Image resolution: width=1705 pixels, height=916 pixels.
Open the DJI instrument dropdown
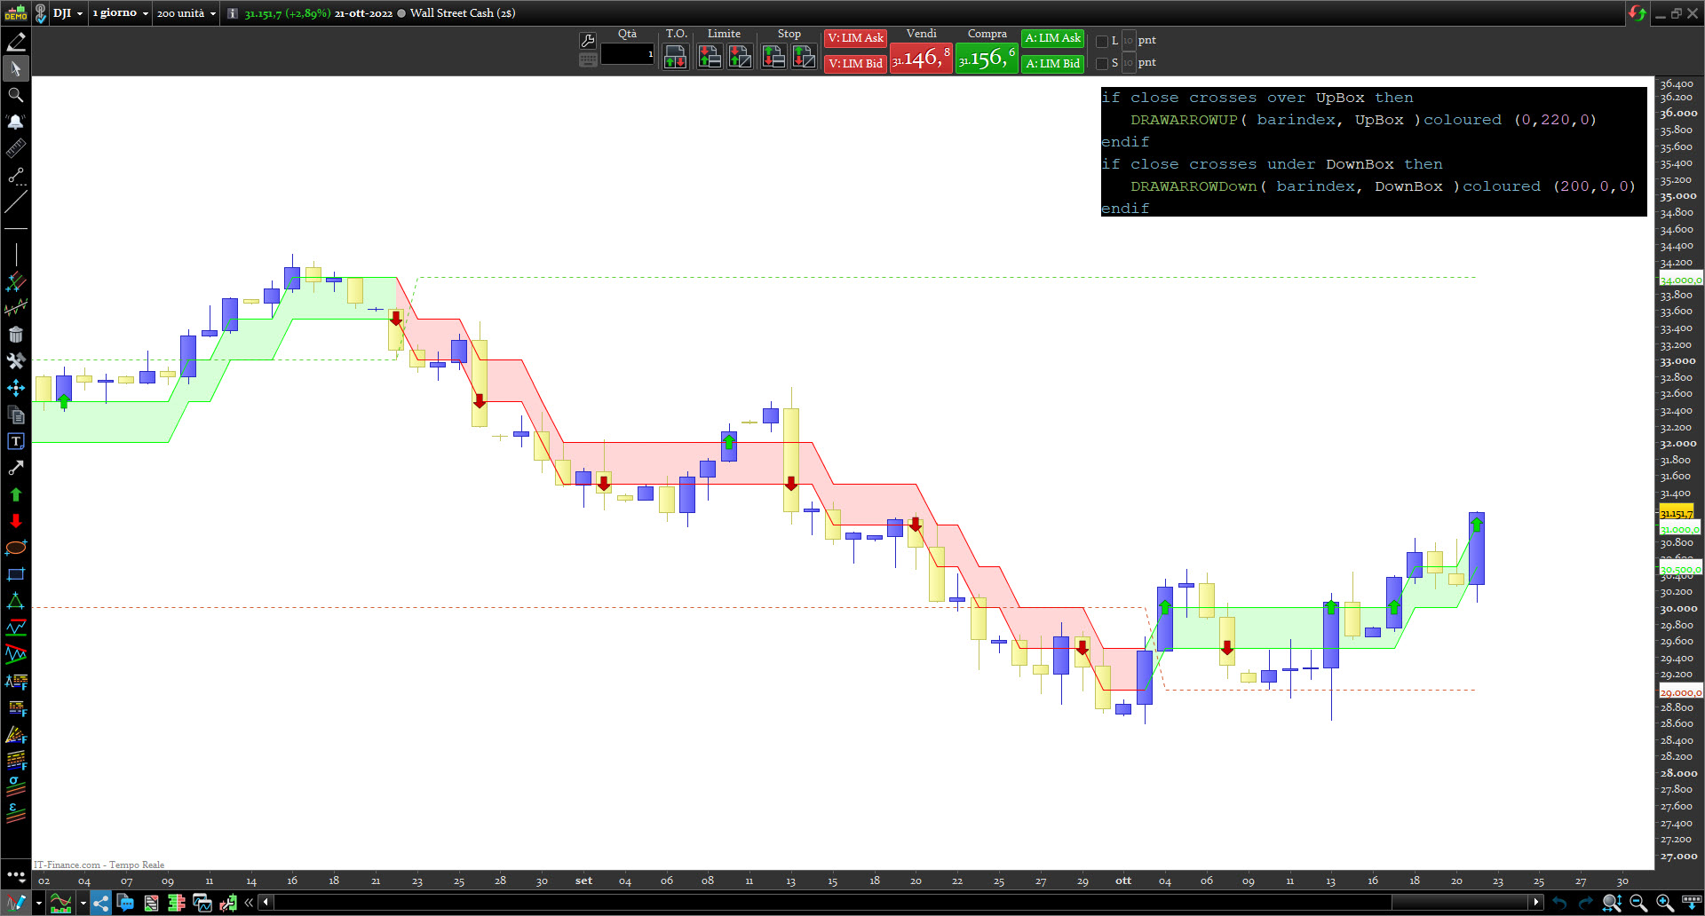point(67,13)
